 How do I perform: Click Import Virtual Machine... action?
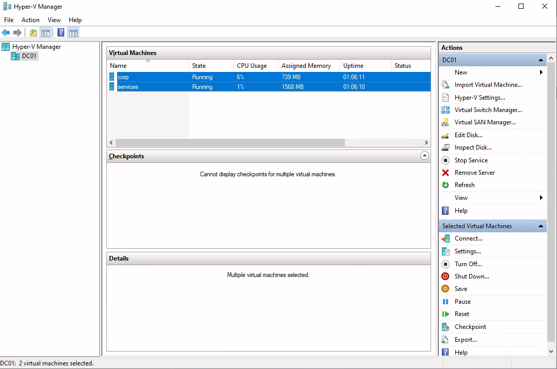click(488, 85)
